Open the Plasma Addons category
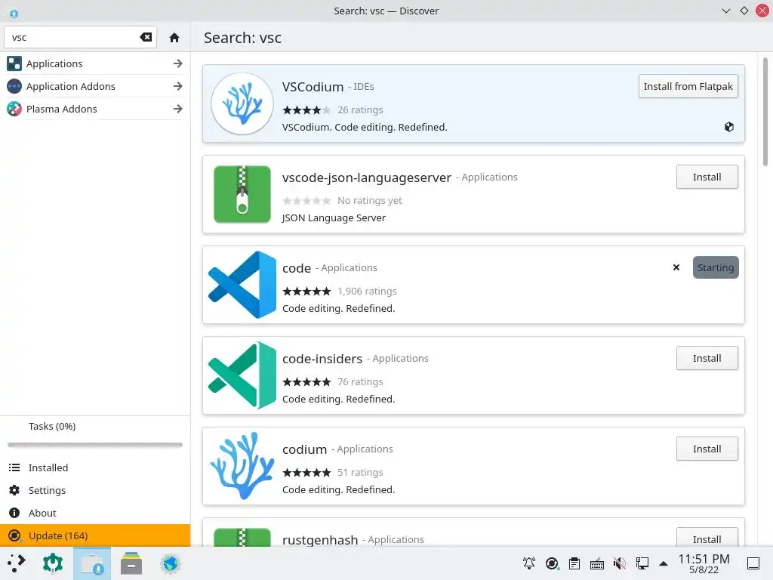This screenshot has height=580, width=773. coord(95,109)
